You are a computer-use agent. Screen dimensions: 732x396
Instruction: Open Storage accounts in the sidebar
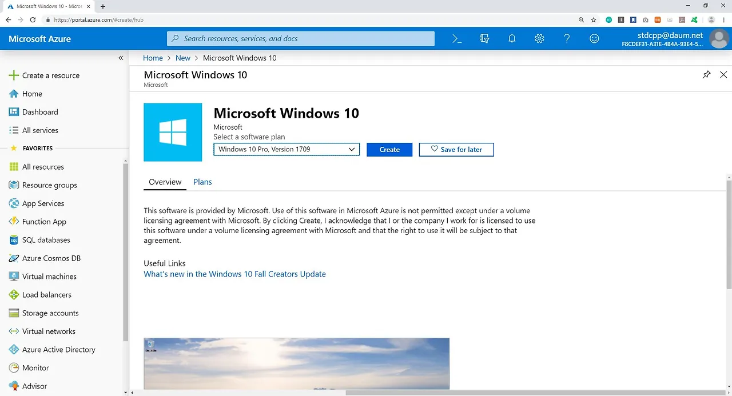[x=44, y=313]
